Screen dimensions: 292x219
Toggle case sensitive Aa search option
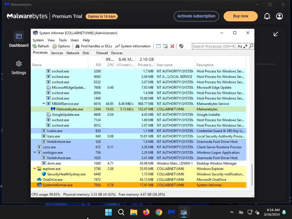240,46
